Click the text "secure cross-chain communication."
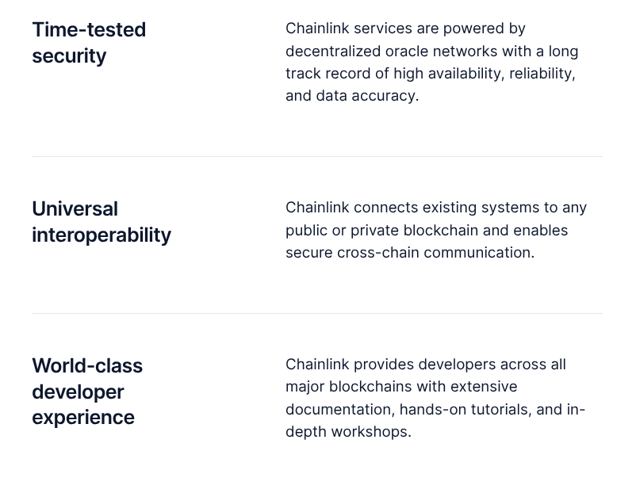The width and height of the screenshot is (636, 489). tap(410, 253)
